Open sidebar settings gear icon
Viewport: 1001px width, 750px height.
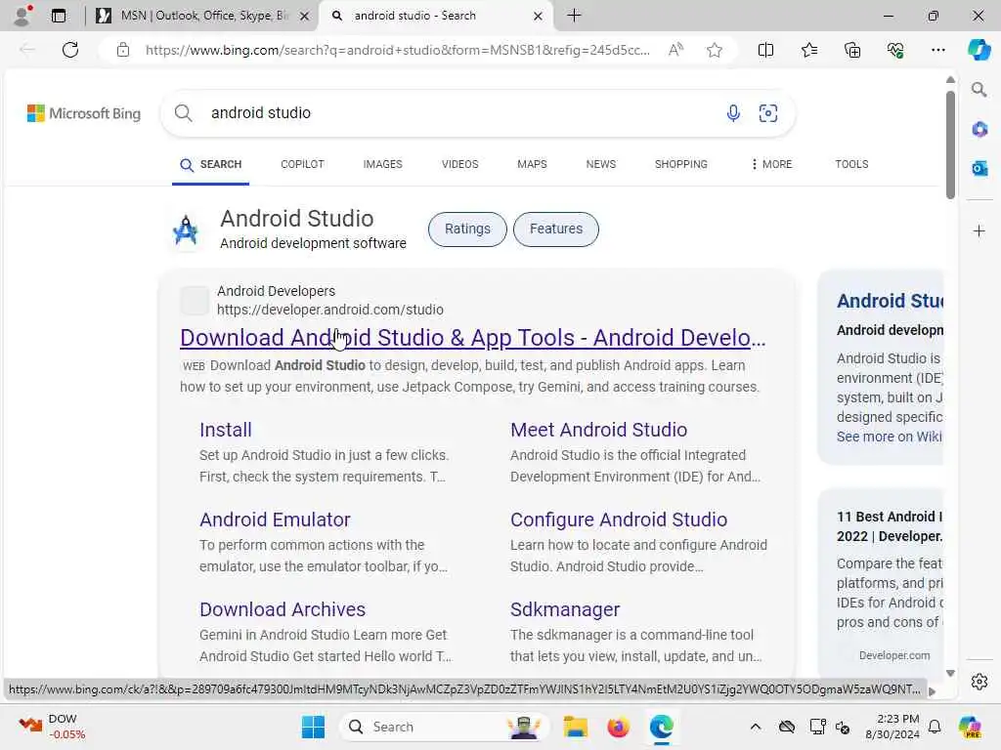coord(979,682)
